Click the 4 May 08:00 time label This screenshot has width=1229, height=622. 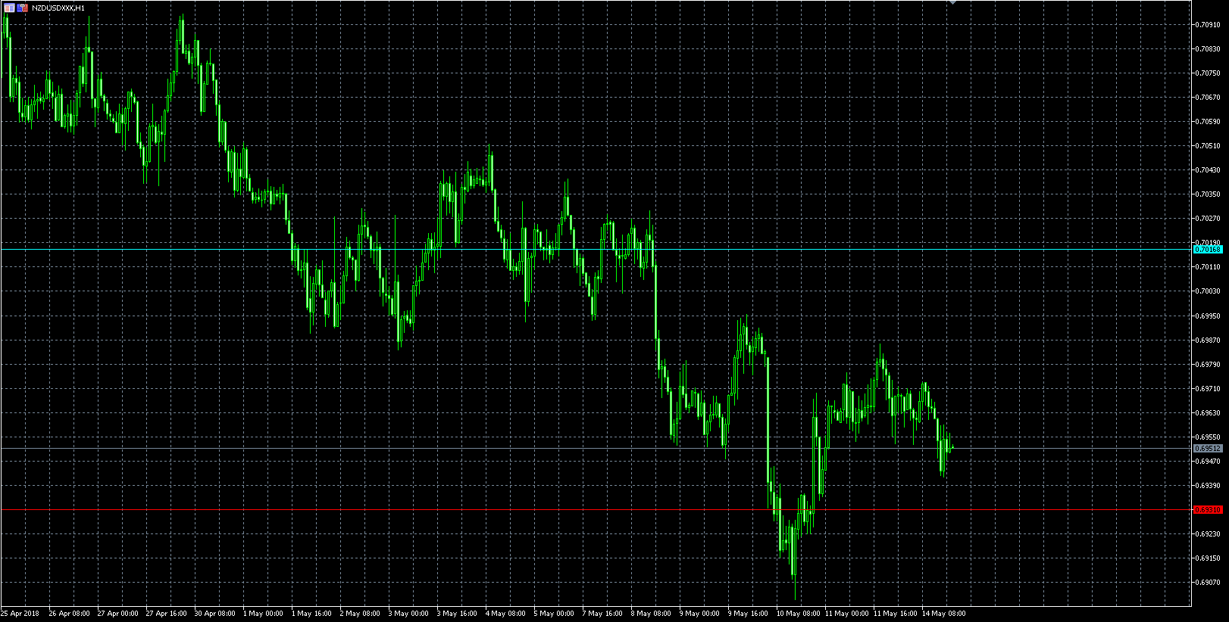point(505,614)
